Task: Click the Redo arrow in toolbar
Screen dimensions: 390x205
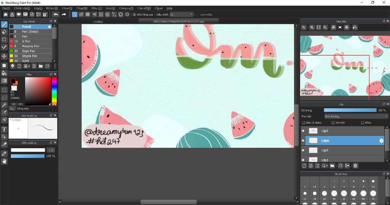Action: click(x=64, y=14)
